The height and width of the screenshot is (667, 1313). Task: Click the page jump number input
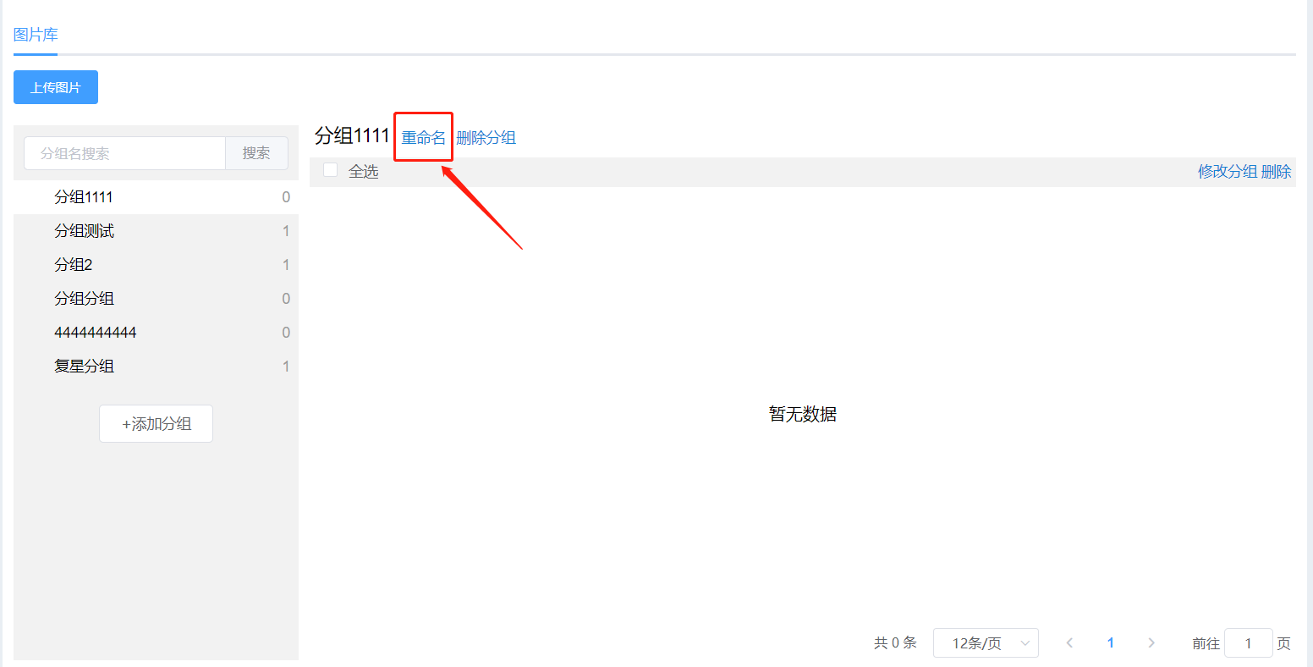[x=1248, y=643]
